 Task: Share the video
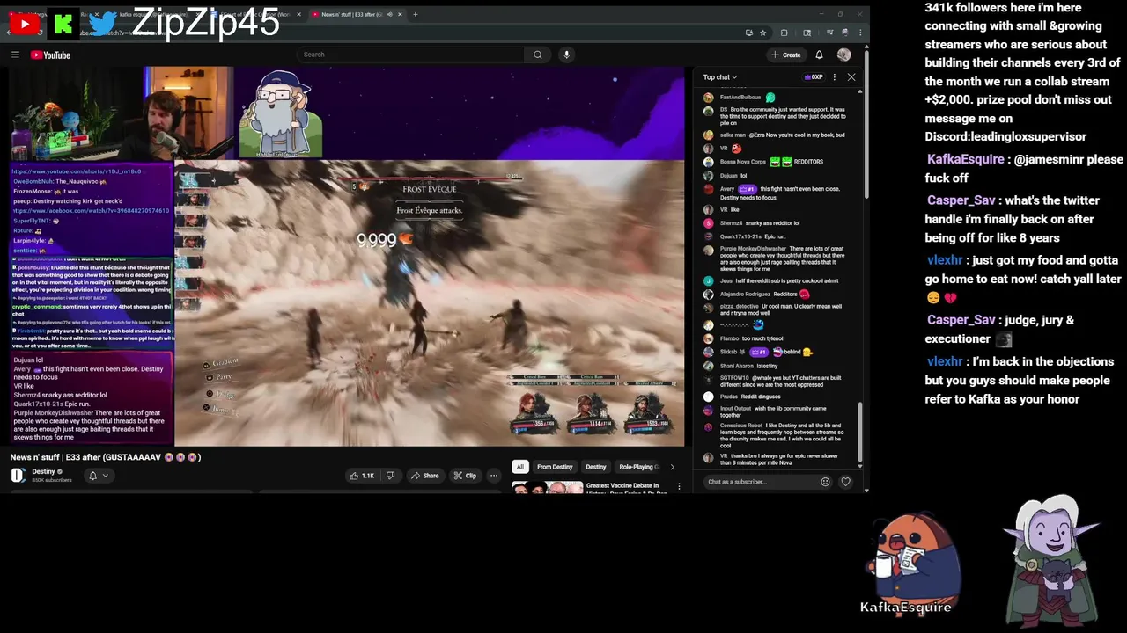(424, 476)
